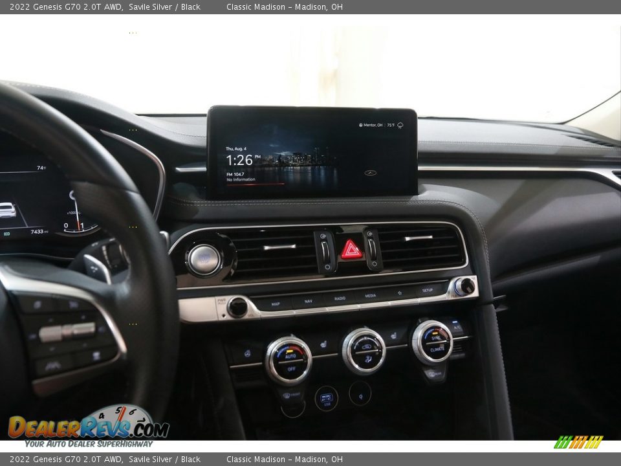Toggle the driver heated seat button
Screen dimensions: 621x466
[325, 344]
